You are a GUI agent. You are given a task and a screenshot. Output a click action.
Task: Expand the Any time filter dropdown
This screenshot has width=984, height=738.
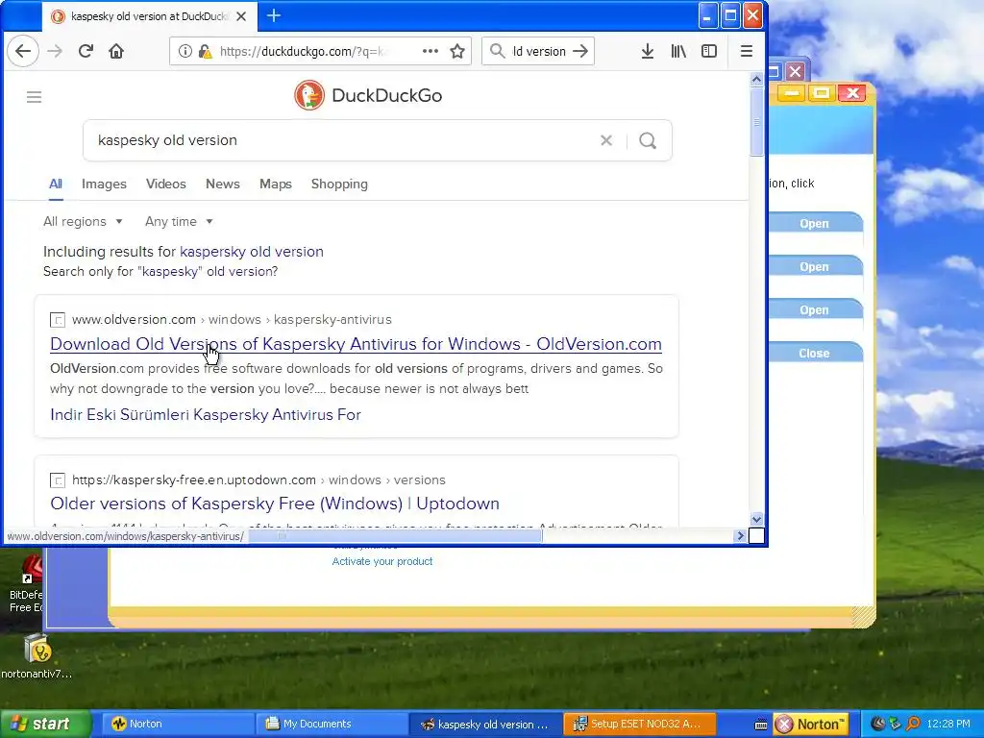coord(180,222)
